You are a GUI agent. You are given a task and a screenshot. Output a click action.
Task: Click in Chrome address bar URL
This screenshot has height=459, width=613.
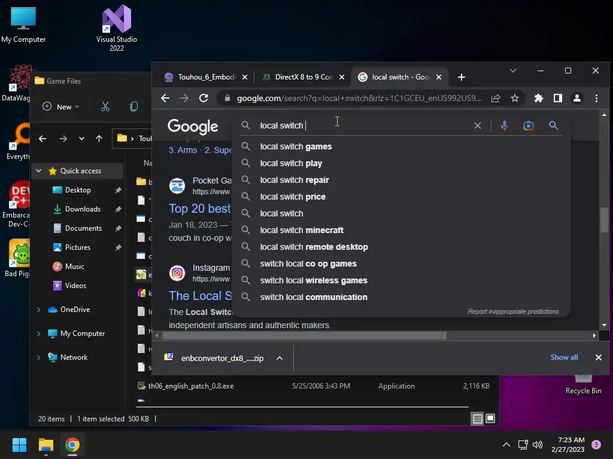359,99
